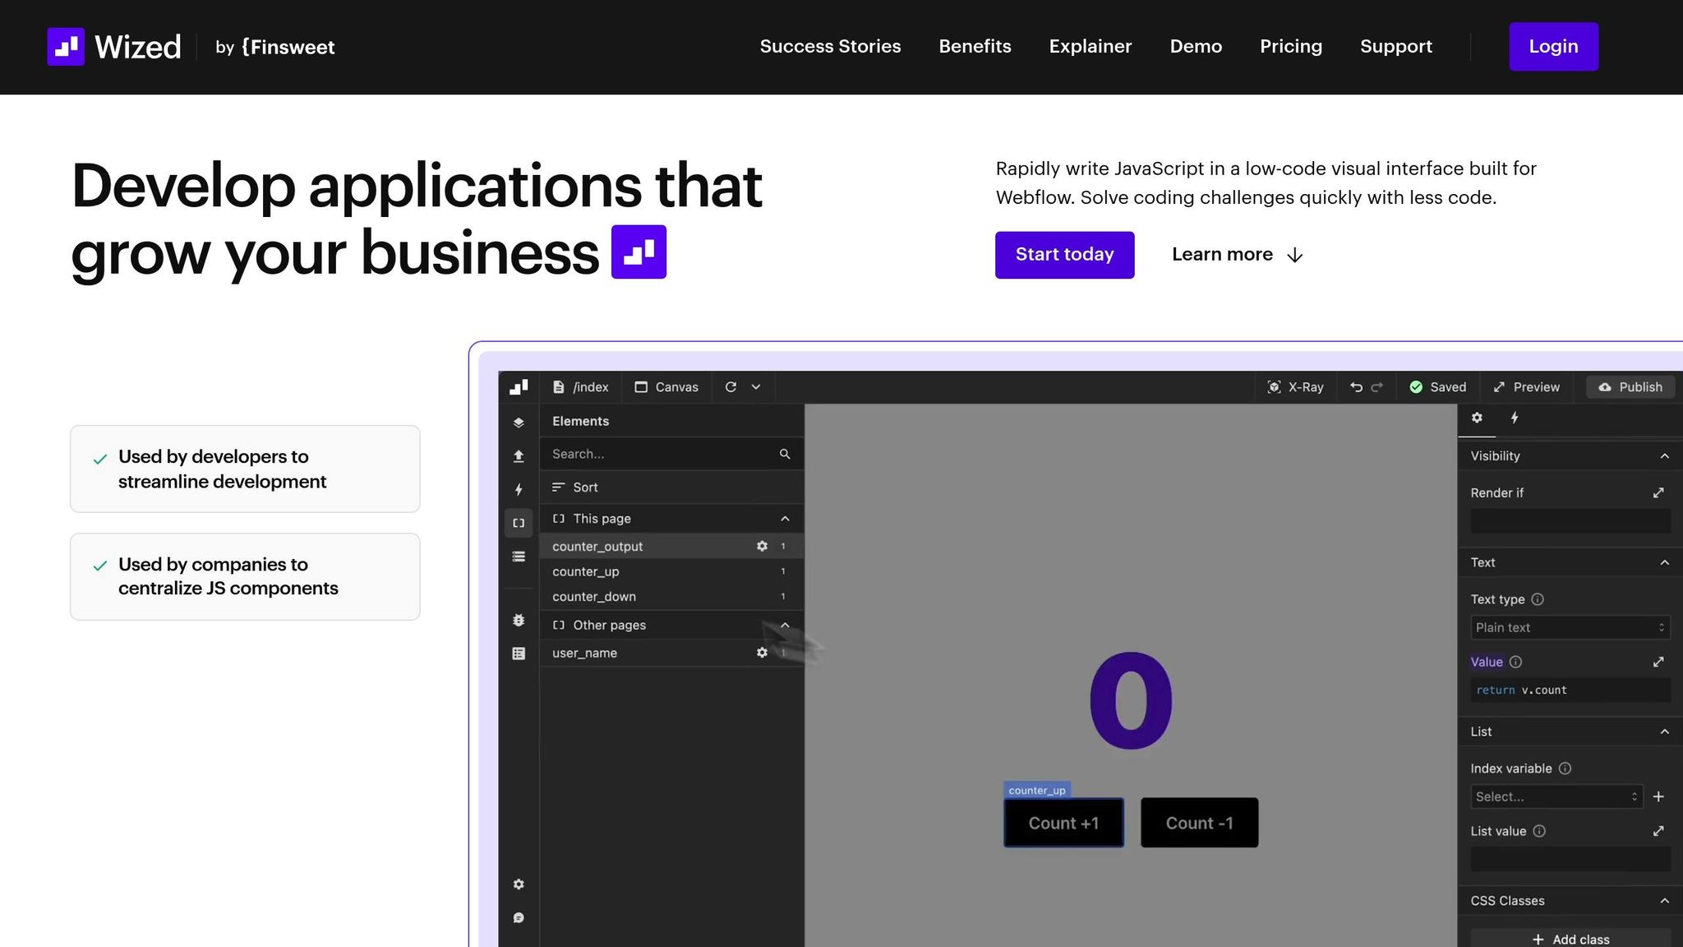Expand the Value code editor icon
This screenshot has width=1683, height=947.
pyautogui.click(x=1658, y=663)
